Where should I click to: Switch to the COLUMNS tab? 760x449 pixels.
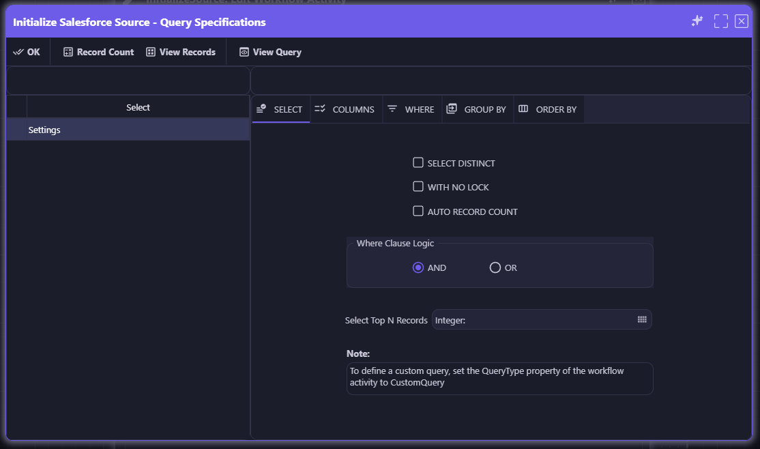pos(346,109)
